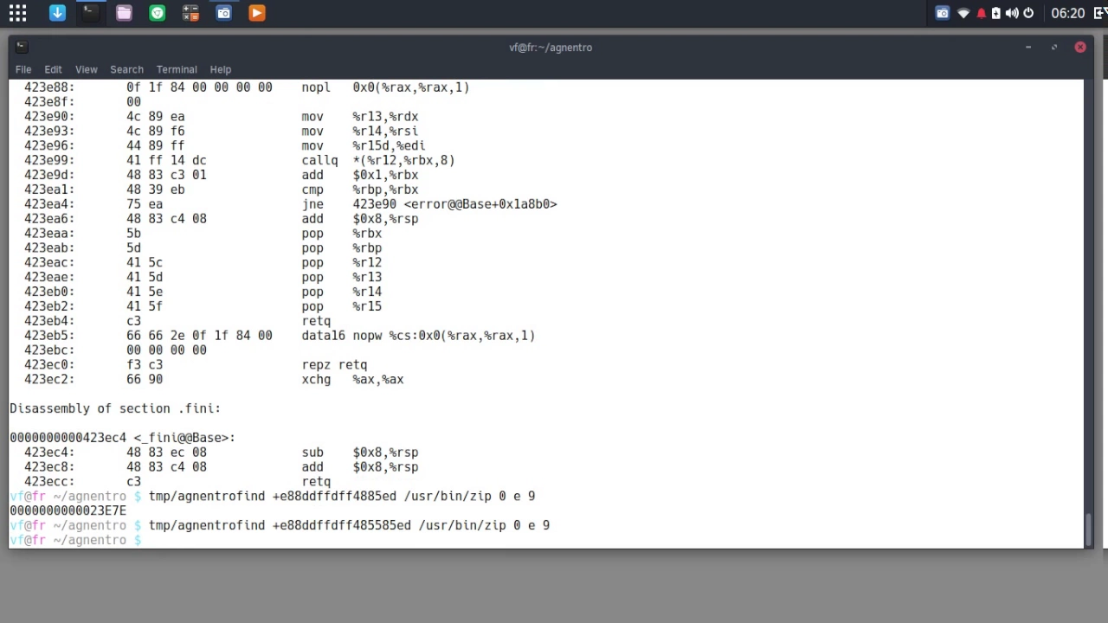The image size is (1108, 623).
Task: Click the 'xchg %ax,%ax' instruction
Action: pos(352,380)
